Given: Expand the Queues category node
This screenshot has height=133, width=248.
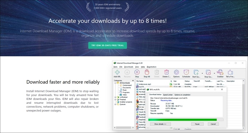Looking at the screenshot, I should (x=115, y=104).
